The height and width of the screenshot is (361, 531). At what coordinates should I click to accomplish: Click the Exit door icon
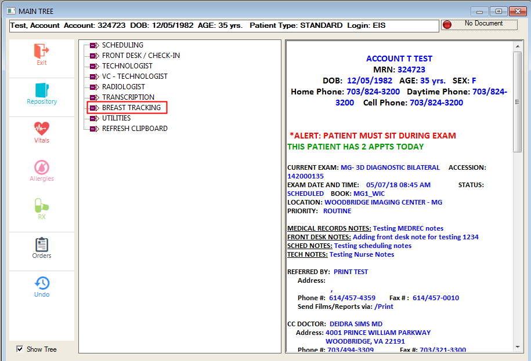point(42,51)
